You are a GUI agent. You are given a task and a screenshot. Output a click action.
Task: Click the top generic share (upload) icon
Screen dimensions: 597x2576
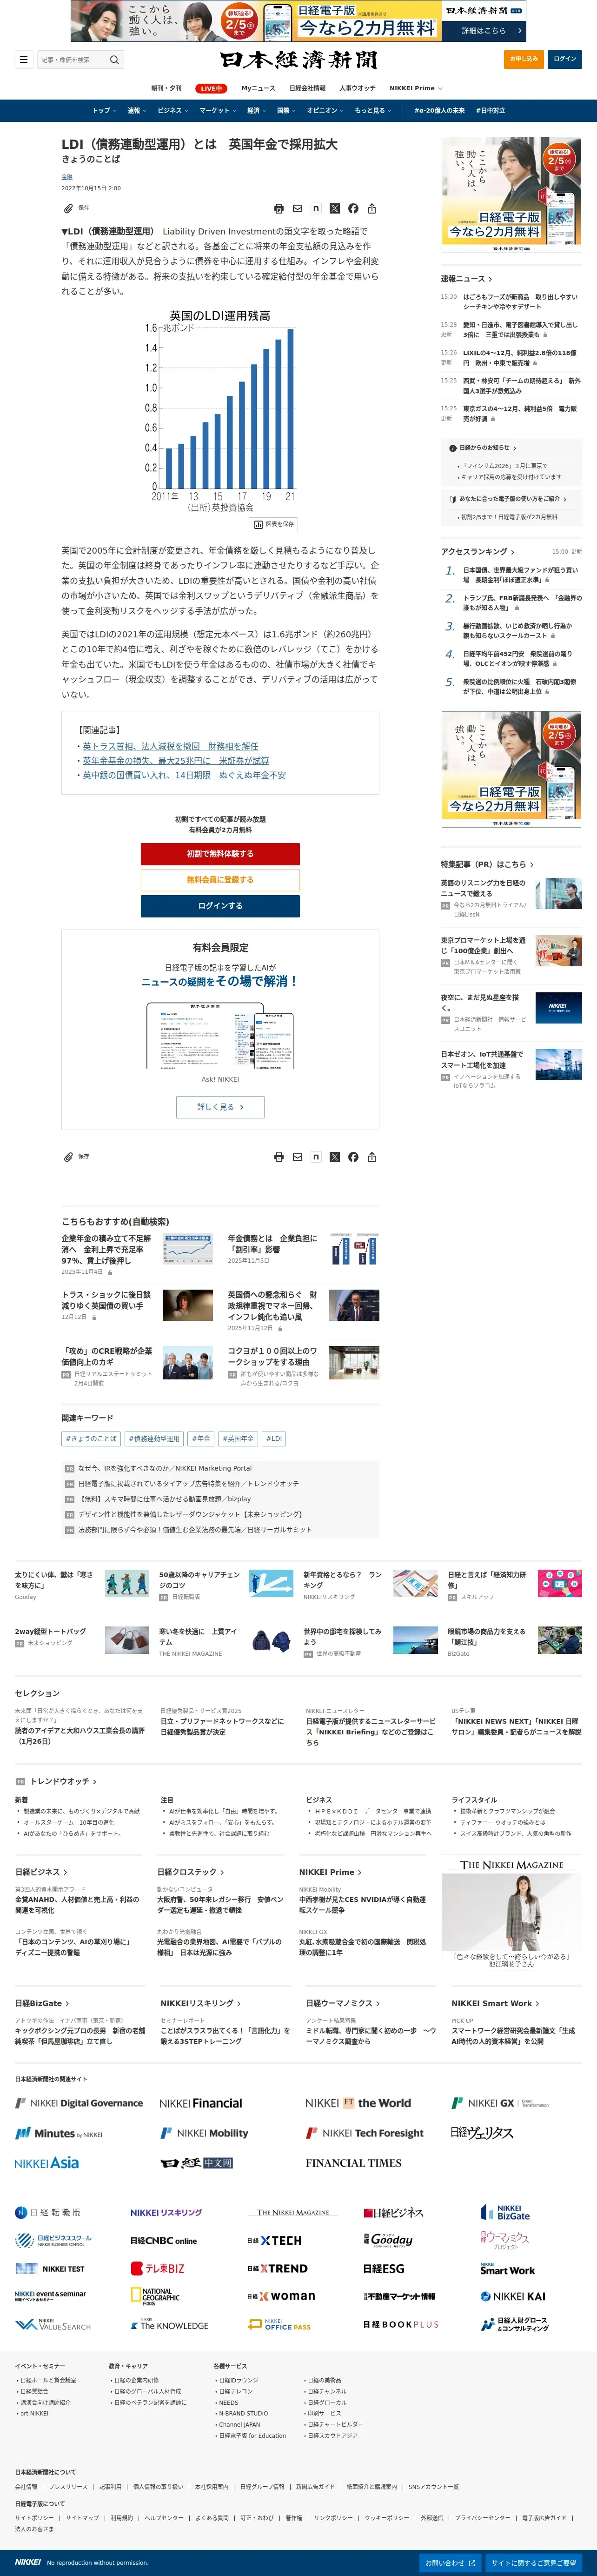[x=372, y=209]
